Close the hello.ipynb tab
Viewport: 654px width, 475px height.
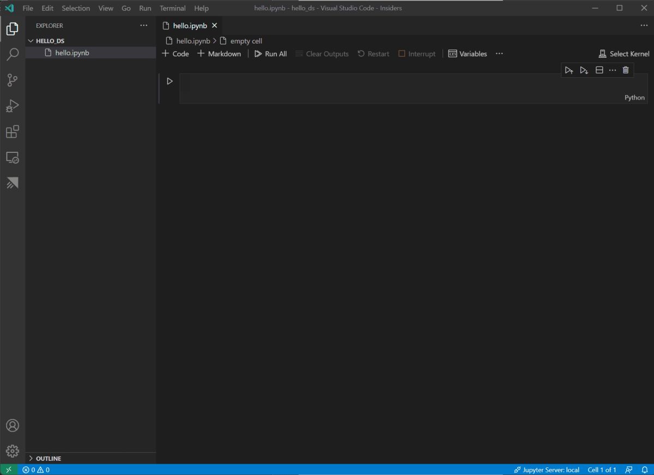214,26
